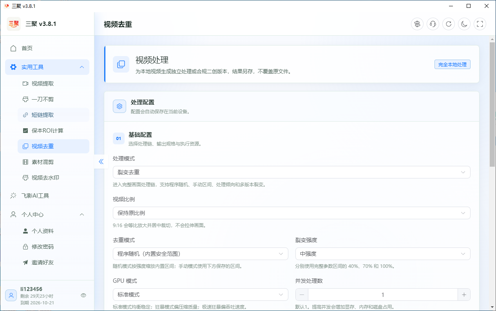Click the username li123456
Screen dimensions: 496x311
pyautogui.click(x=31, y=289)
